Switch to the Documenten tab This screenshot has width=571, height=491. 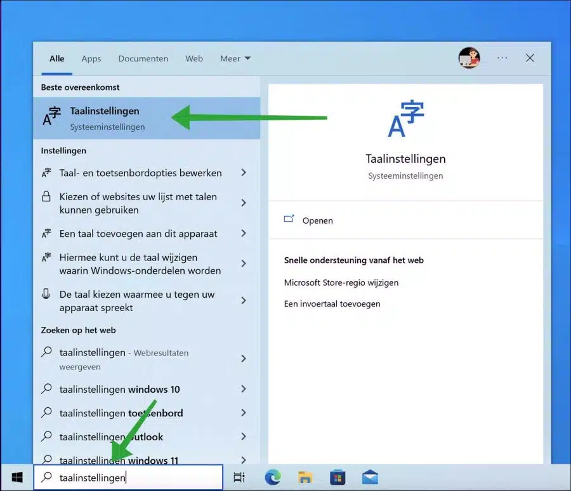coord(143,58)
